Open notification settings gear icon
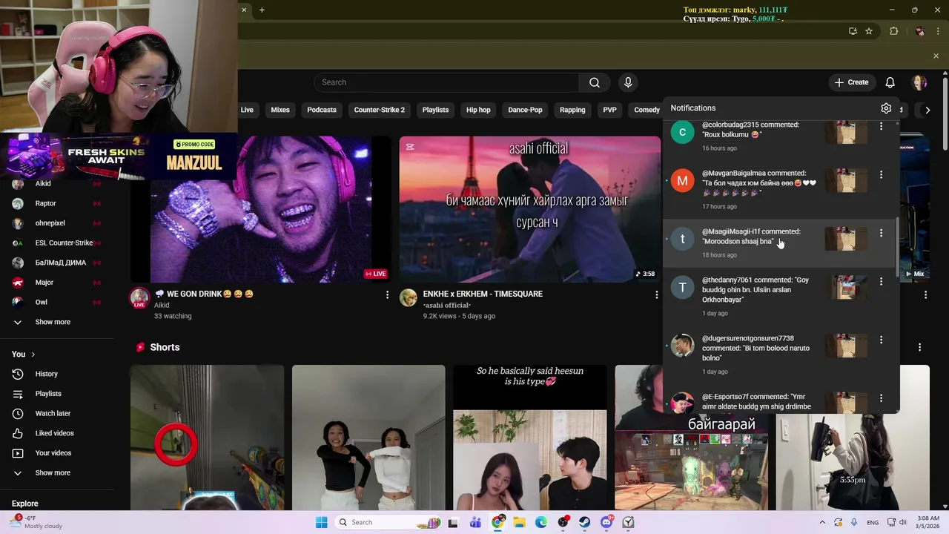Image resolution: width=949 pixels, height=534 pixels. coord(886,108)
